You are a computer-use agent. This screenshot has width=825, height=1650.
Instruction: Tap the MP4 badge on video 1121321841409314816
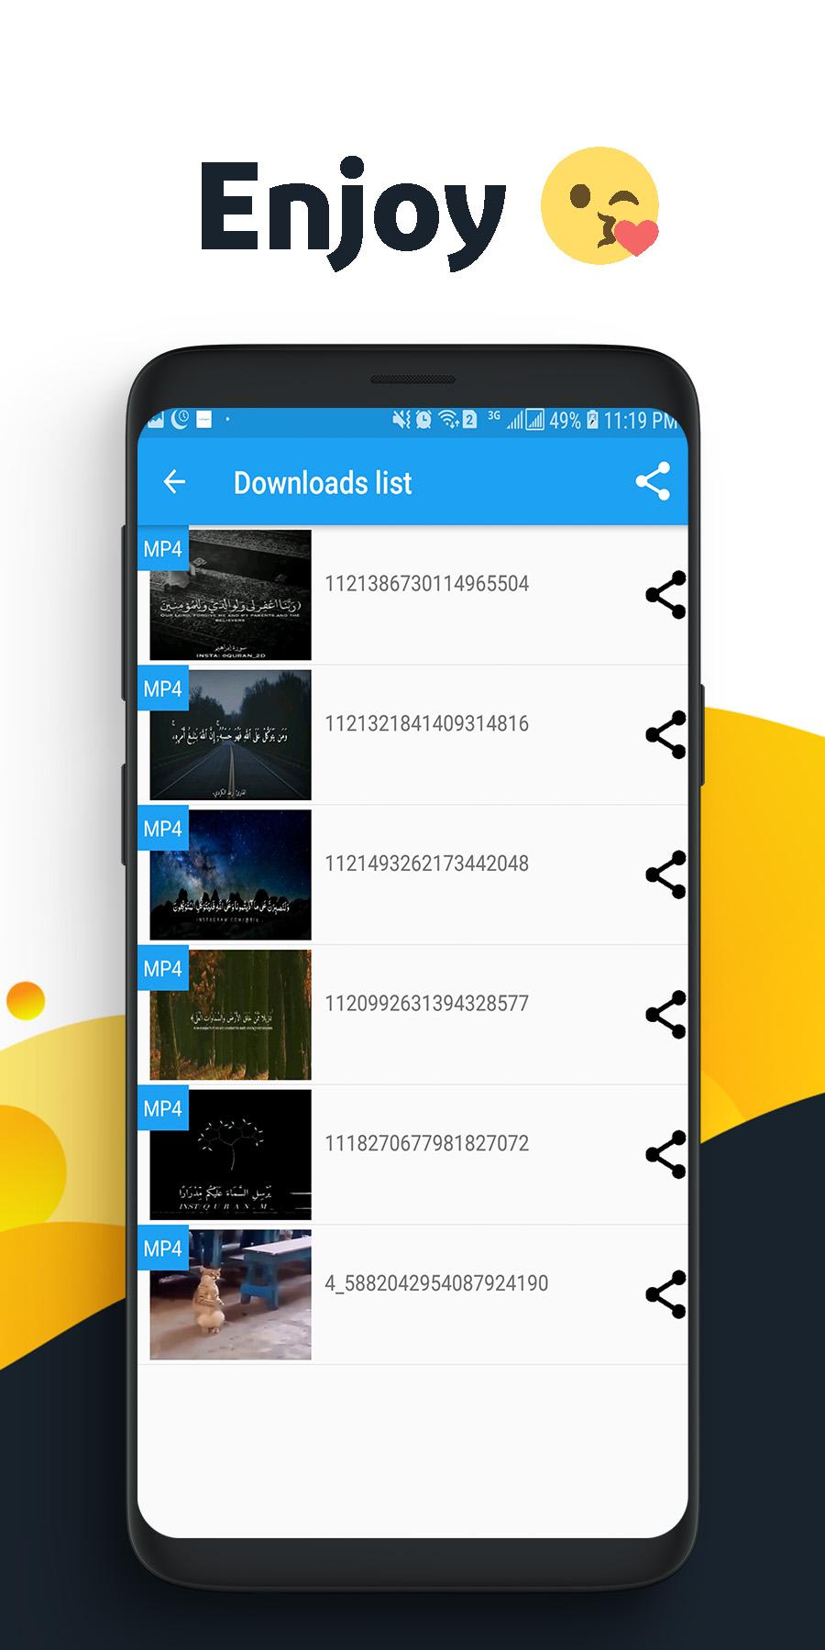pos(163,688)
